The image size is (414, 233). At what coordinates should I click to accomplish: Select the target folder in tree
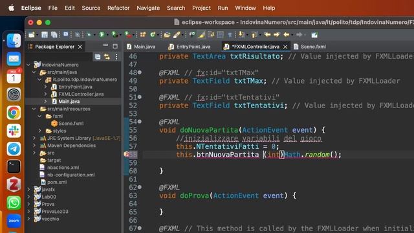coord(54,160)
